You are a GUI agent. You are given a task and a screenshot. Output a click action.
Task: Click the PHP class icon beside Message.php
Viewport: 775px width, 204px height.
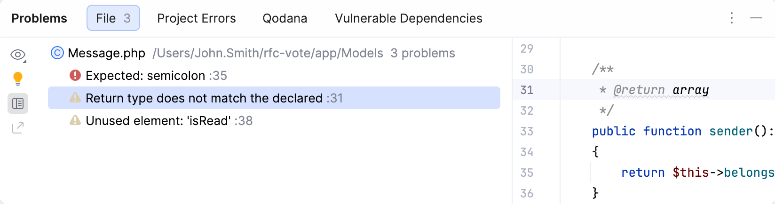point(57,53)
